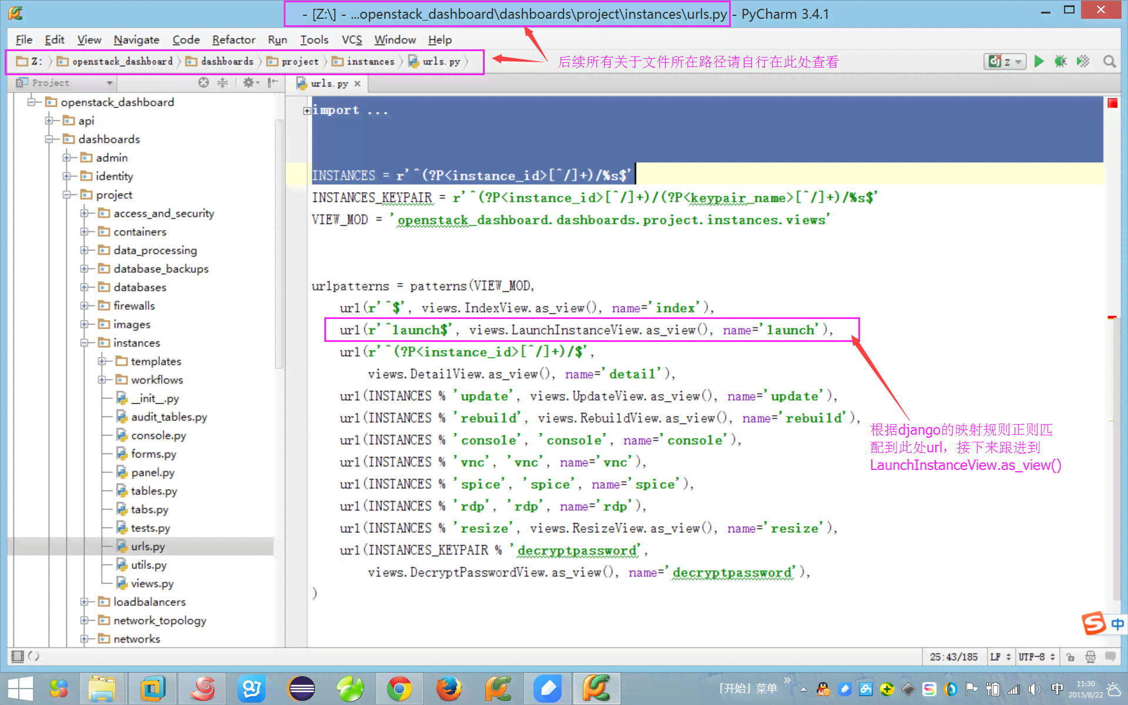Open Search Everywhere magnifier icon

coord(1109,61)
